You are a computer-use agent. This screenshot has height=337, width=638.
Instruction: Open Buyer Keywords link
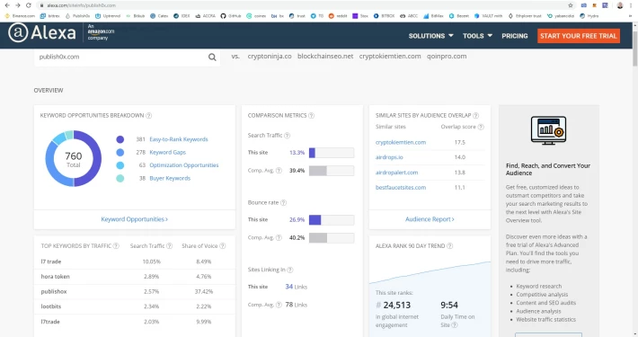coord(170,178)
